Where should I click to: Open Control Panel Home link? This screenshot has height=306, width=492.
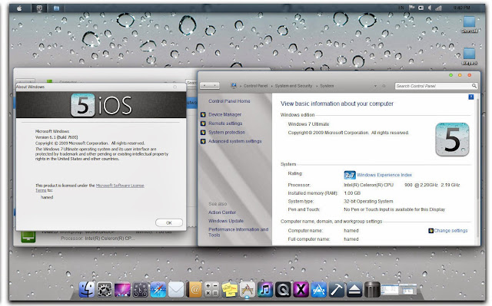229,101
